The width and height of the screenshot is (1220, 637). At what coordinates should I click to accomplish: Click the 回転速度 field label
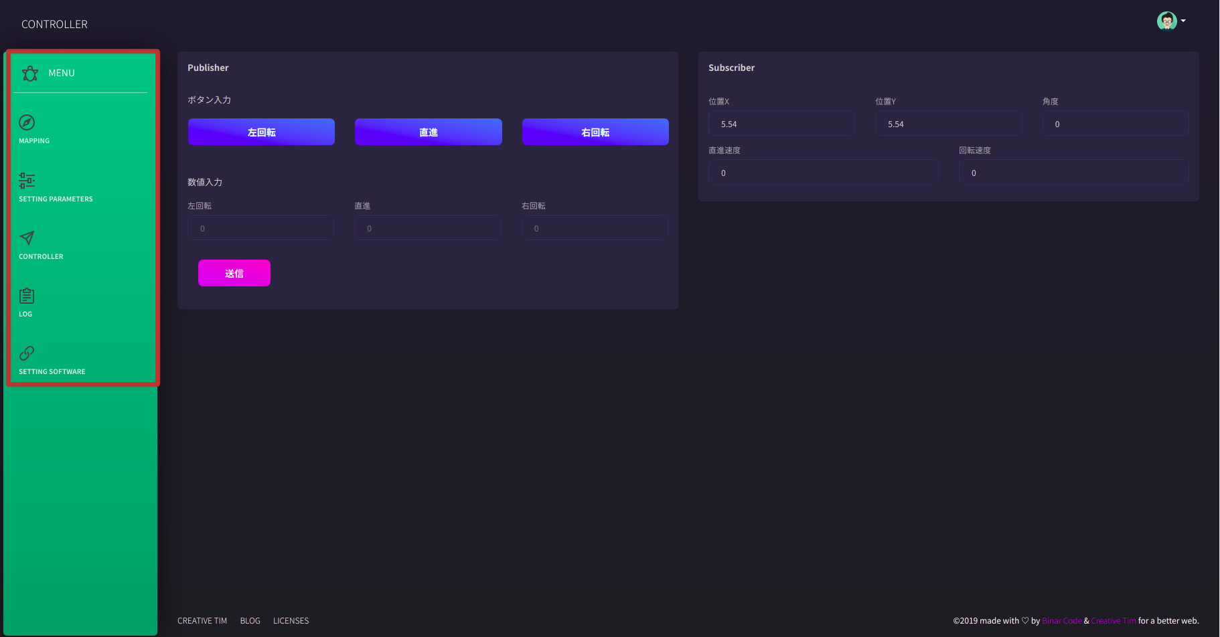pos(975,151)
